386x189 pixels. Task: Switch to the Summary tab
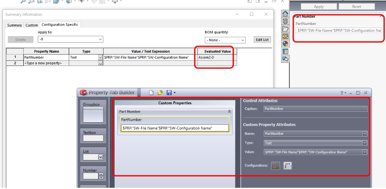coord(14,25)
